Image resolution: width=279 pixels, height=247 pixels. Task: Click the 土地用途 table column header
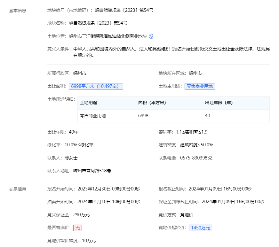pyautogui.click(x=88, y=103)
